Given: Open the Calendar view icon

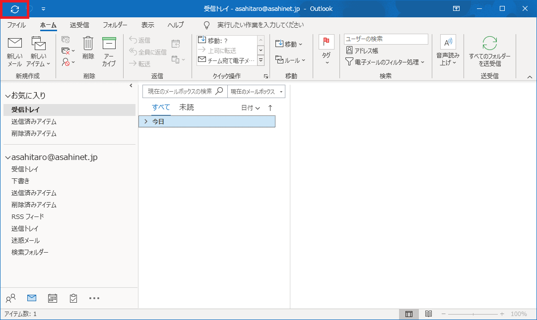Looking at the screenshot, I should (53, 298).
